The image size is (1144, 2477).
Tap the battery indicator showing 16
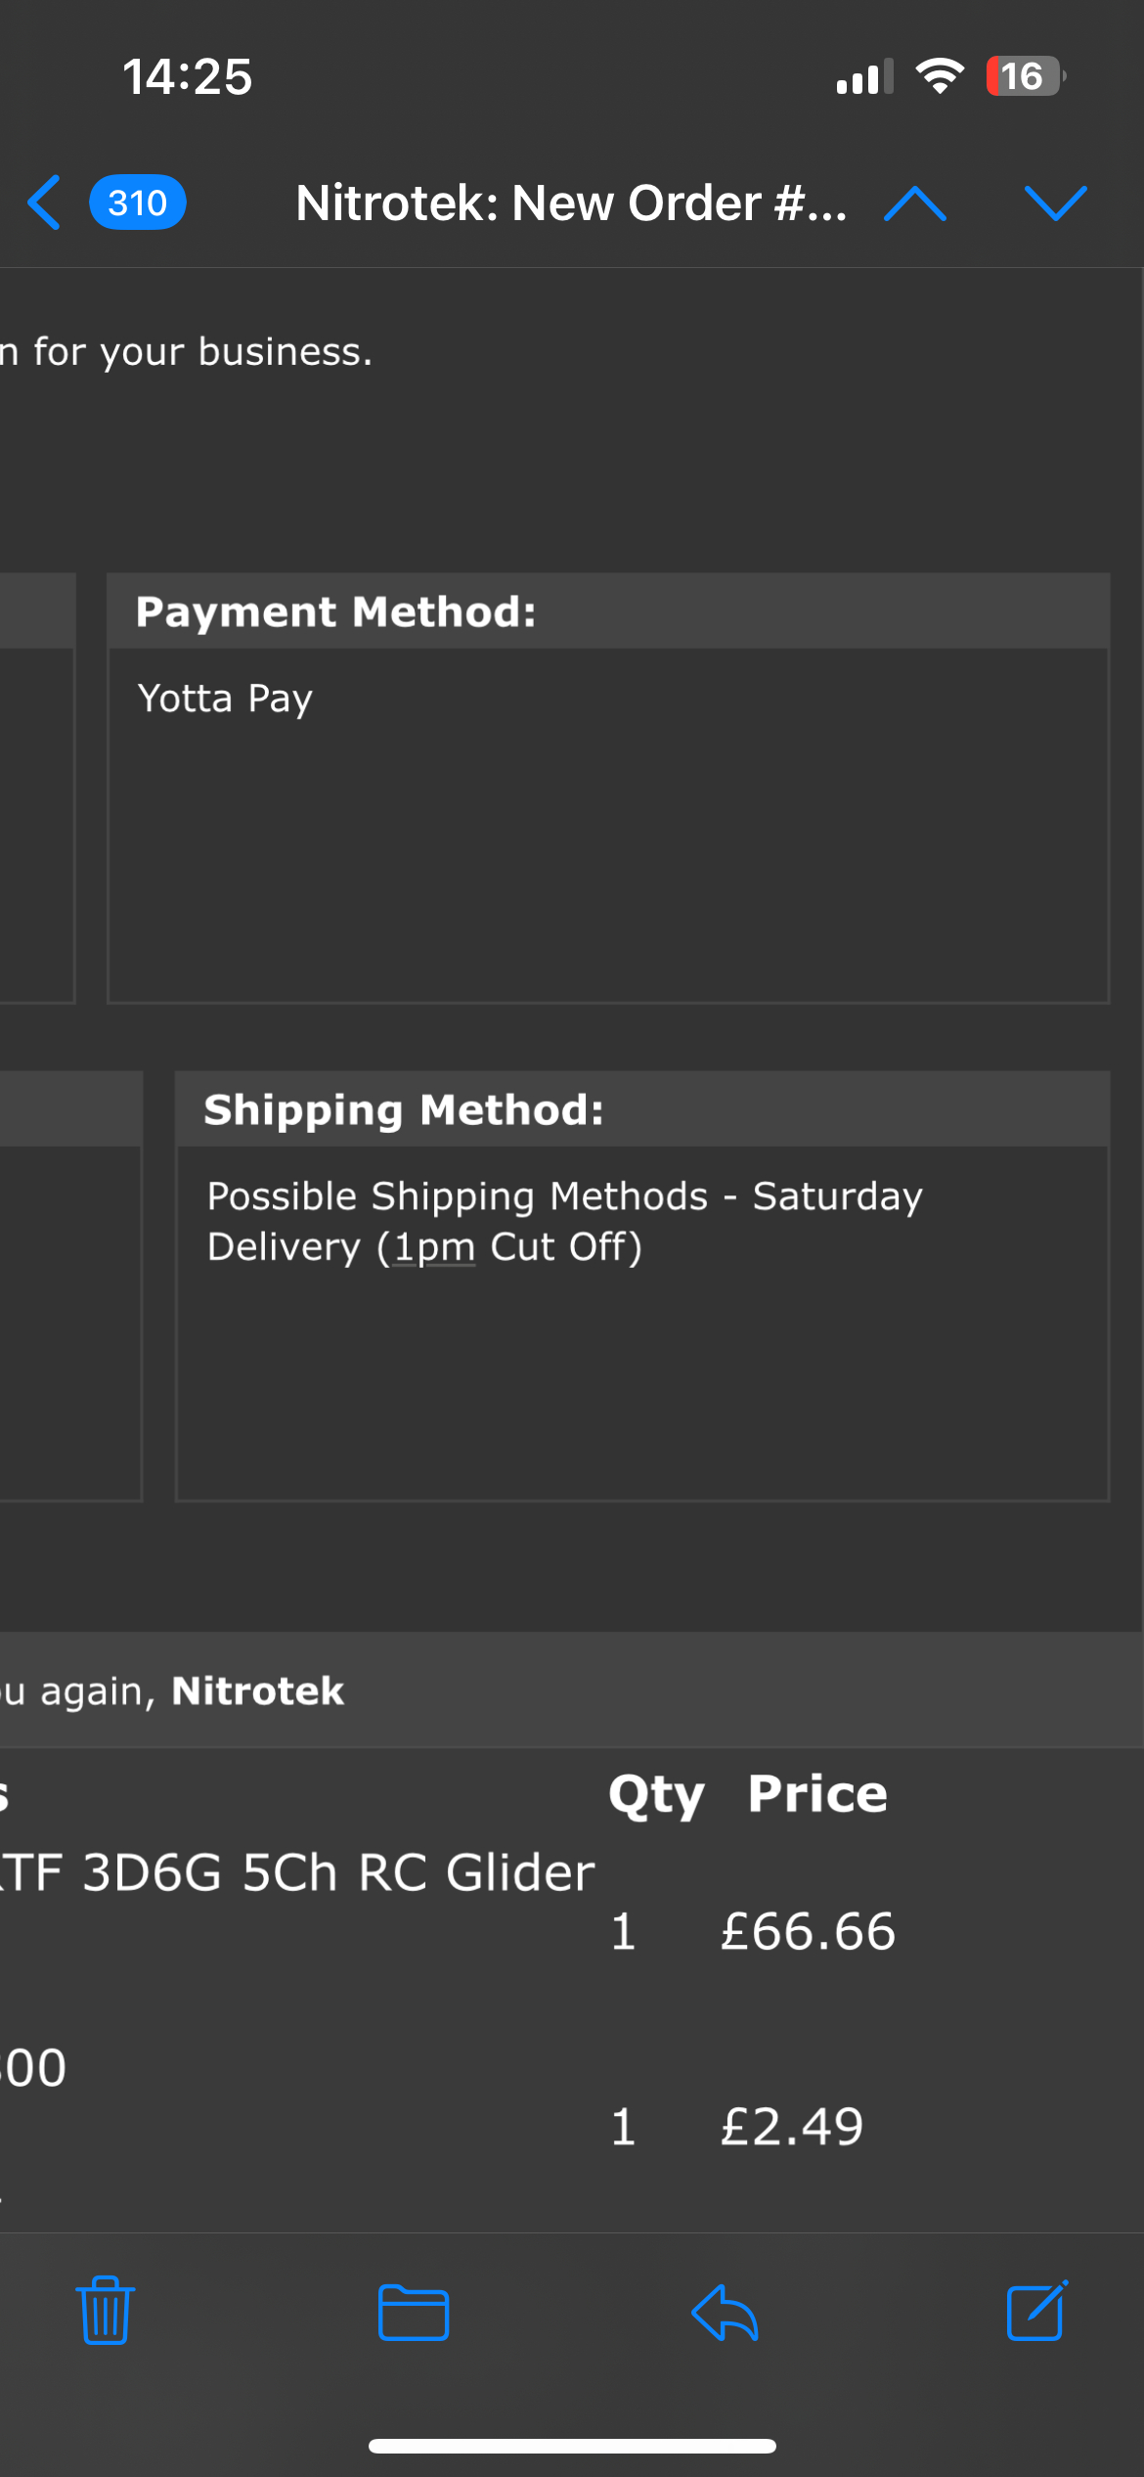1024,75
